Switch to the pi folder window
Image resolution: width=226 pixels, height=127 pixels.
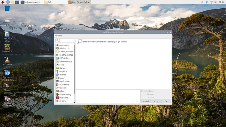[48, 2]
